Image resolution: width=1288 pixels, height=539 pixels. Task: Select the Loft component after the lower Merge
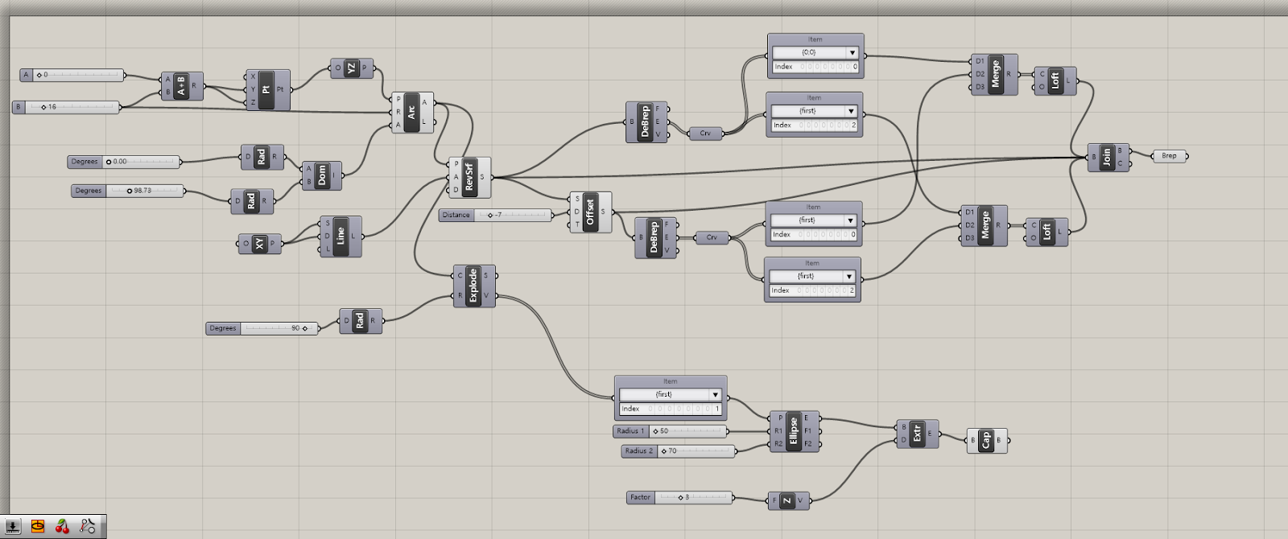coord(1046,232)
